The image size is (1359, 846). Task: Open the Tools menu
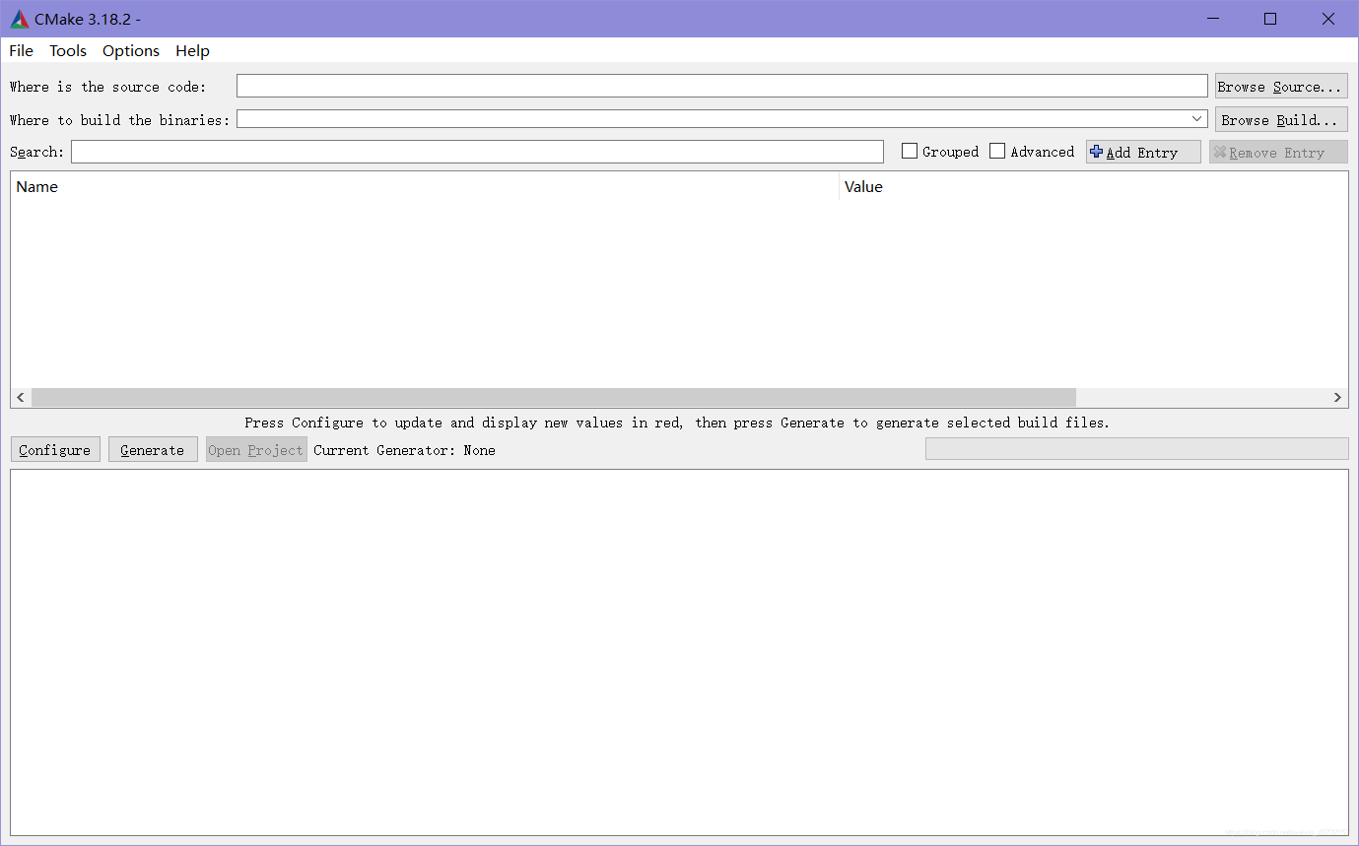click(67, 50)
